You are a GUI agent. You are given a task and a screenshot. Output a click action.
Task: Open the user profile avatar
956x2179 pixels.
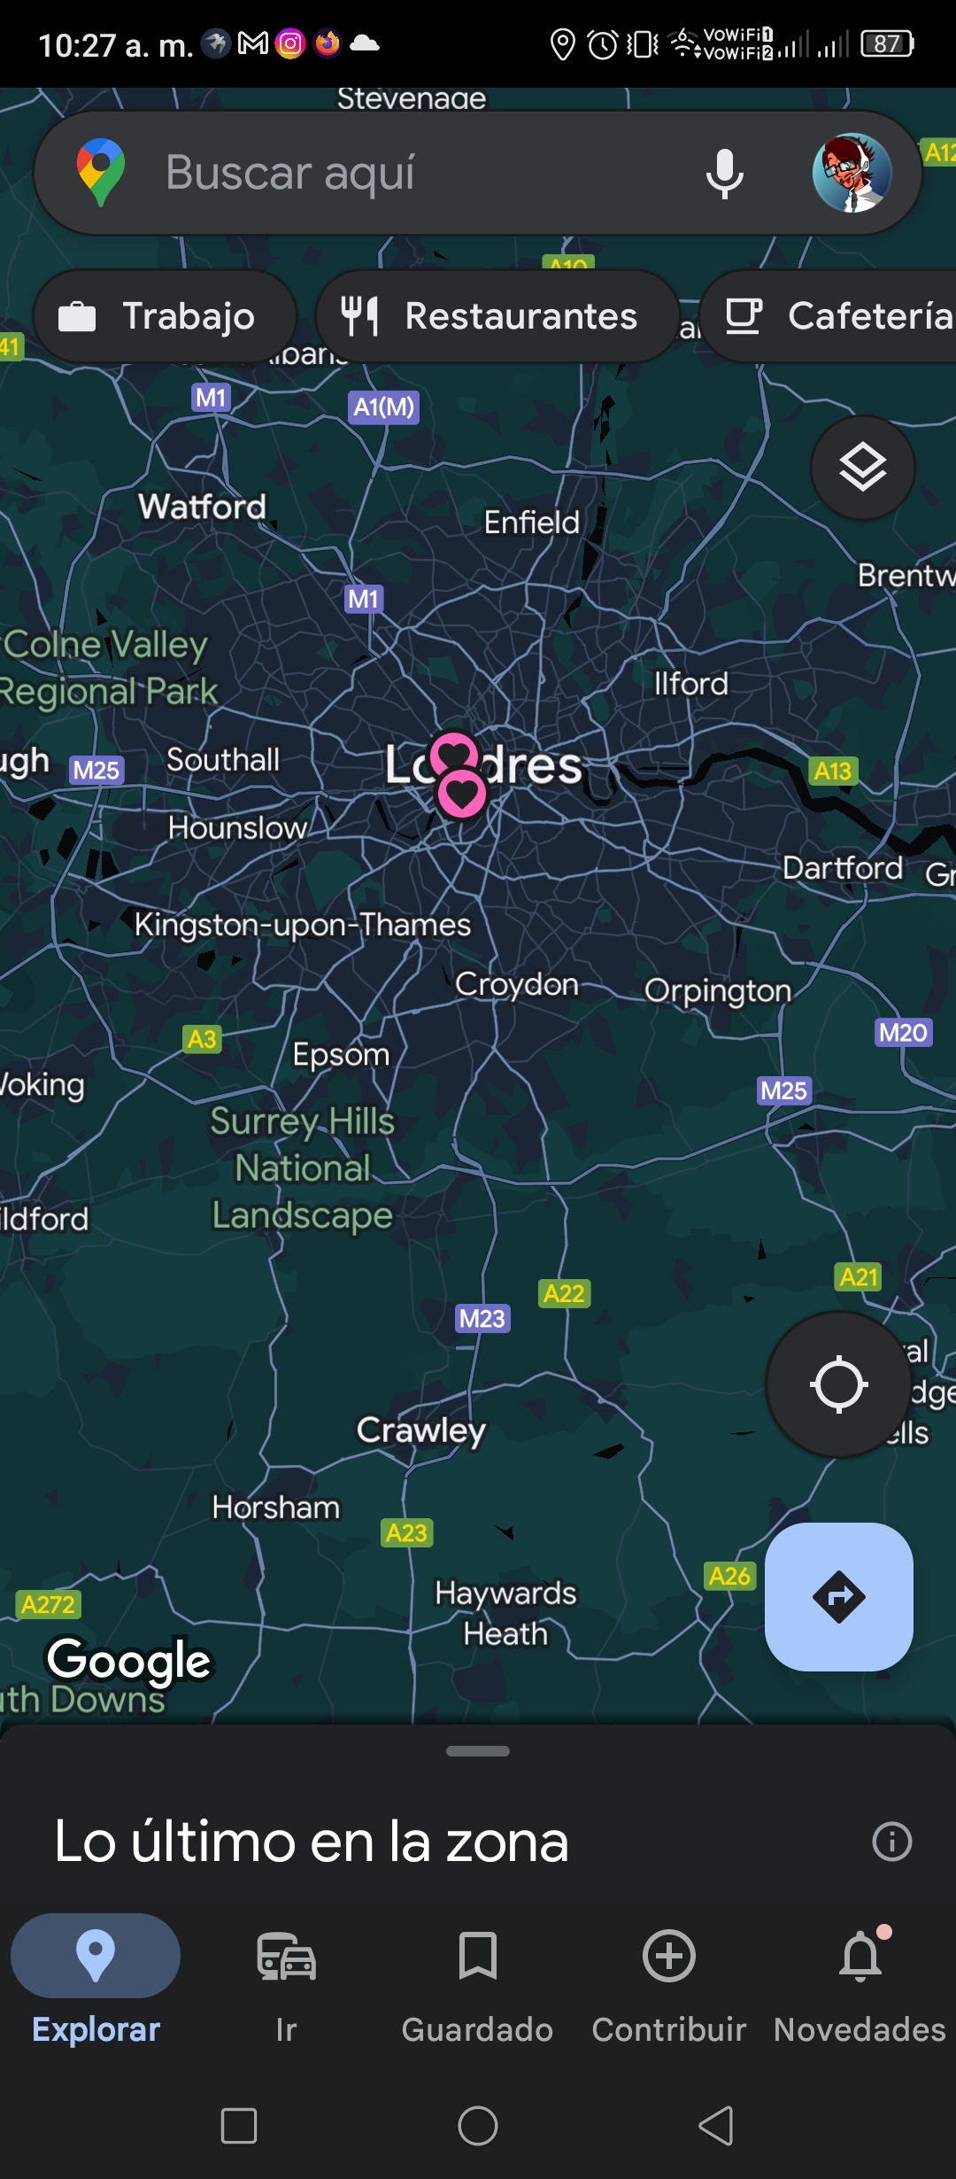tap(852, 174)
